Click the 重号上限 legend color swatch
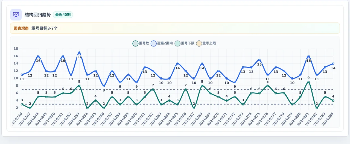 click(199, 43)
